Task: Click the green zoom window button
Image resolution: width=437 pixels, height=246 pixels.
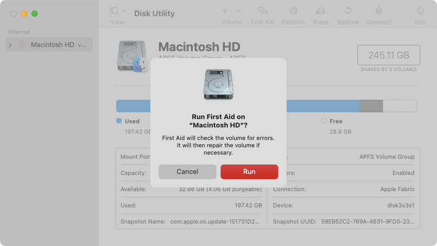Action: (35, 14)
